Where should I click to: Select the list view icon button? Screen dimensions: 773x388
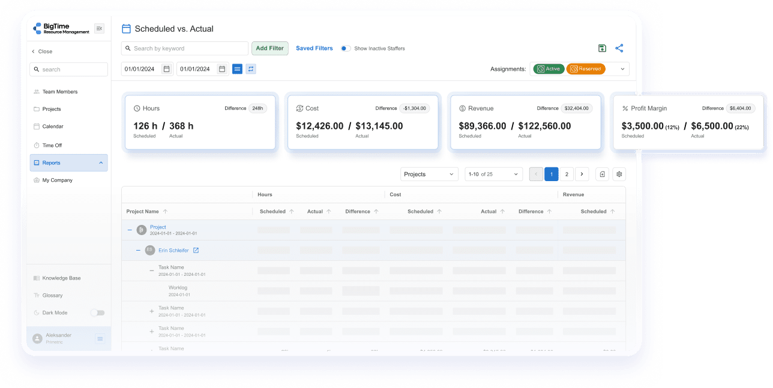[237, 69]
